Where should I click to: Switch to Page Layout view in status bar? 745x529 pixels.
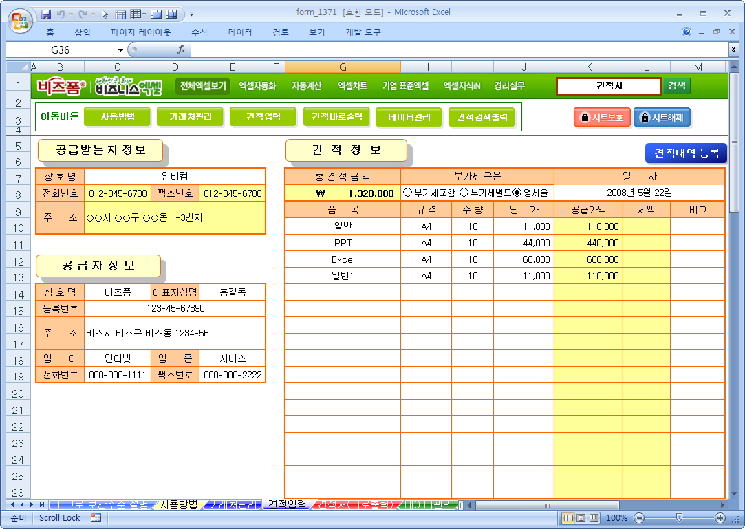coord(581,518)
